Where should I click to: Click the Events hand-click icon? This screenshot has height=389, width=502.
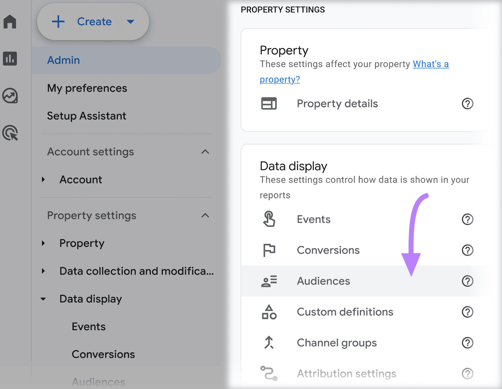pyautogui.click(x=269, y=219)
